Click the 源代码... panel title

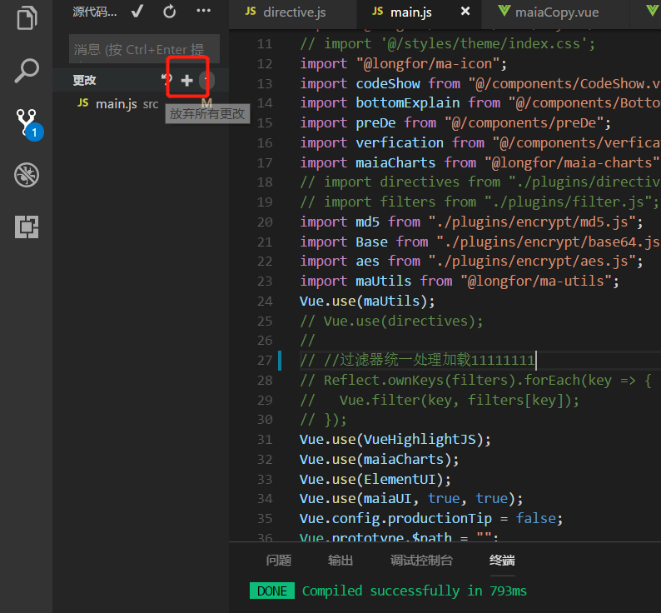point(94,12)
